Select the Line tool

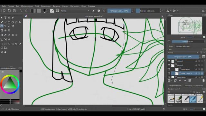coord(5,22)
